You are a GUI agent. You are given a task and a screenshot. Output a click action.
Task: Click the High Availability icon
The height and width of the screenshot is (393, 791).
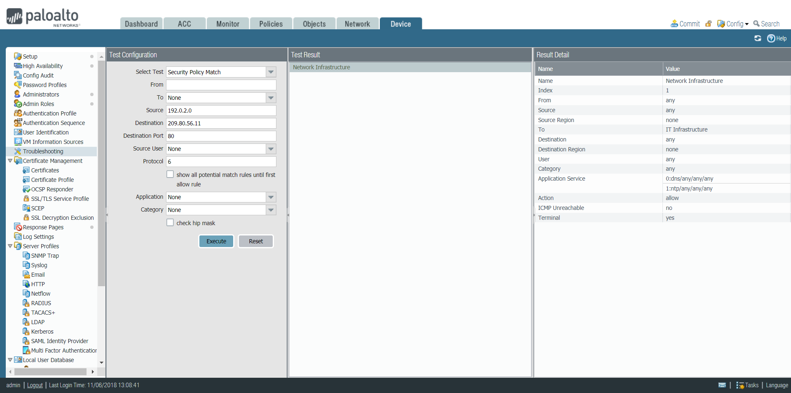18,66
